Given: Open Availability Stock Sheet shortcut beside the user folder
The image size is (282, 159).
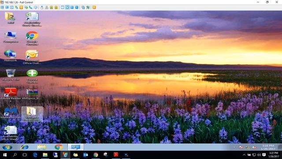Looking at the screenshot, I should (32, 19).
